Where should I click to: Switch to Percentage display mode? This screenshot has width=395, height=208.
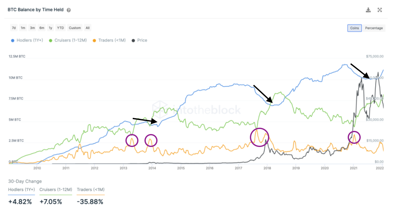(x=374, y=28)
